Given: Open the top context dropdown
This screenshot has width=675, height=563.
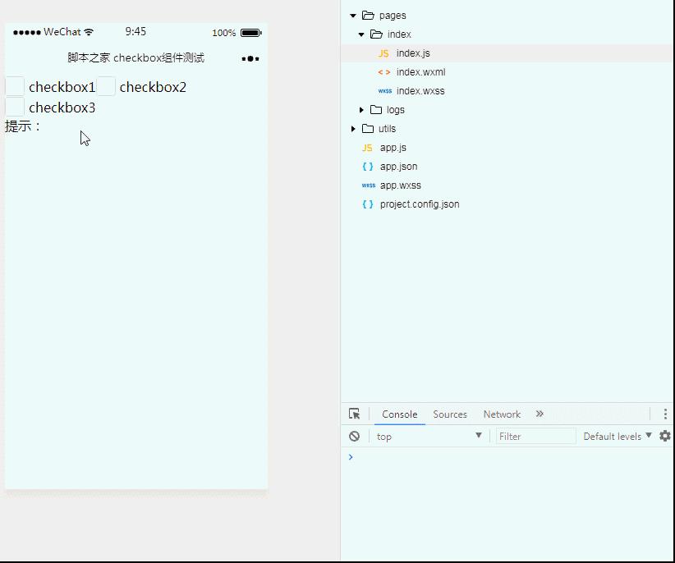Looking at the screenshot, I should (429, 436).
